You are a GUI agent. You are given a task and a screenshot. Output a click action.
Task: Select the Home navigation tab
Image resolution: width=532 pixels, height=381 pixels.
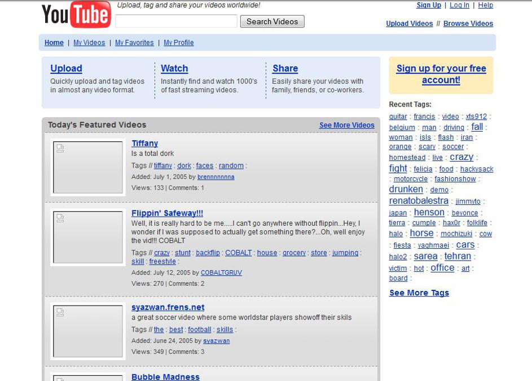(x=54, y=43)
